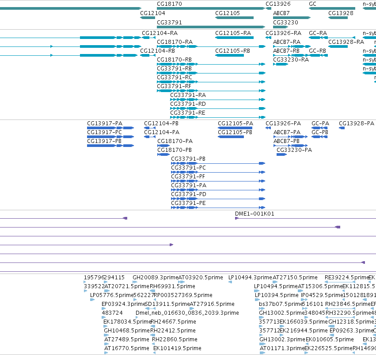Click protein CG12105-PB label
Screen dimensions: 376x355
pyautogui.click(x=235, y=132)
